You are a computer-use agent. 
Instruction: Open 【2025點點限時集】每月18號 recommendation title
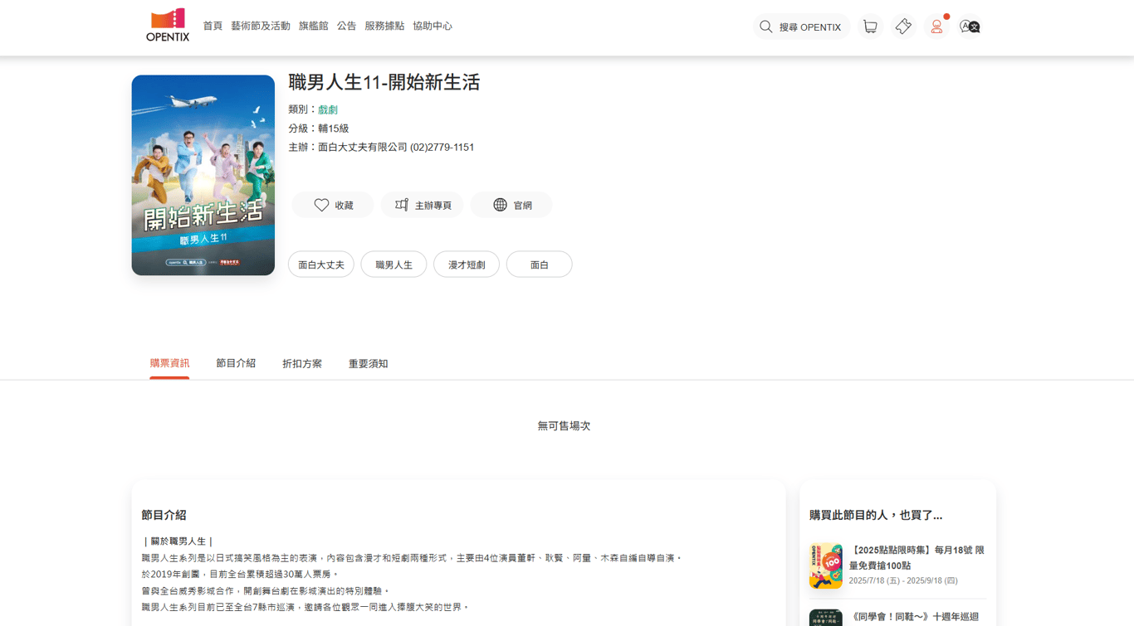click(916, 557)
